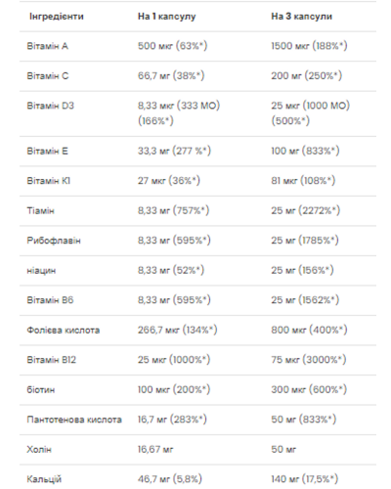Viewport: 391px width, 489px height.
Task: Select the Холін ingredient cell
Action: pos(39,450)
